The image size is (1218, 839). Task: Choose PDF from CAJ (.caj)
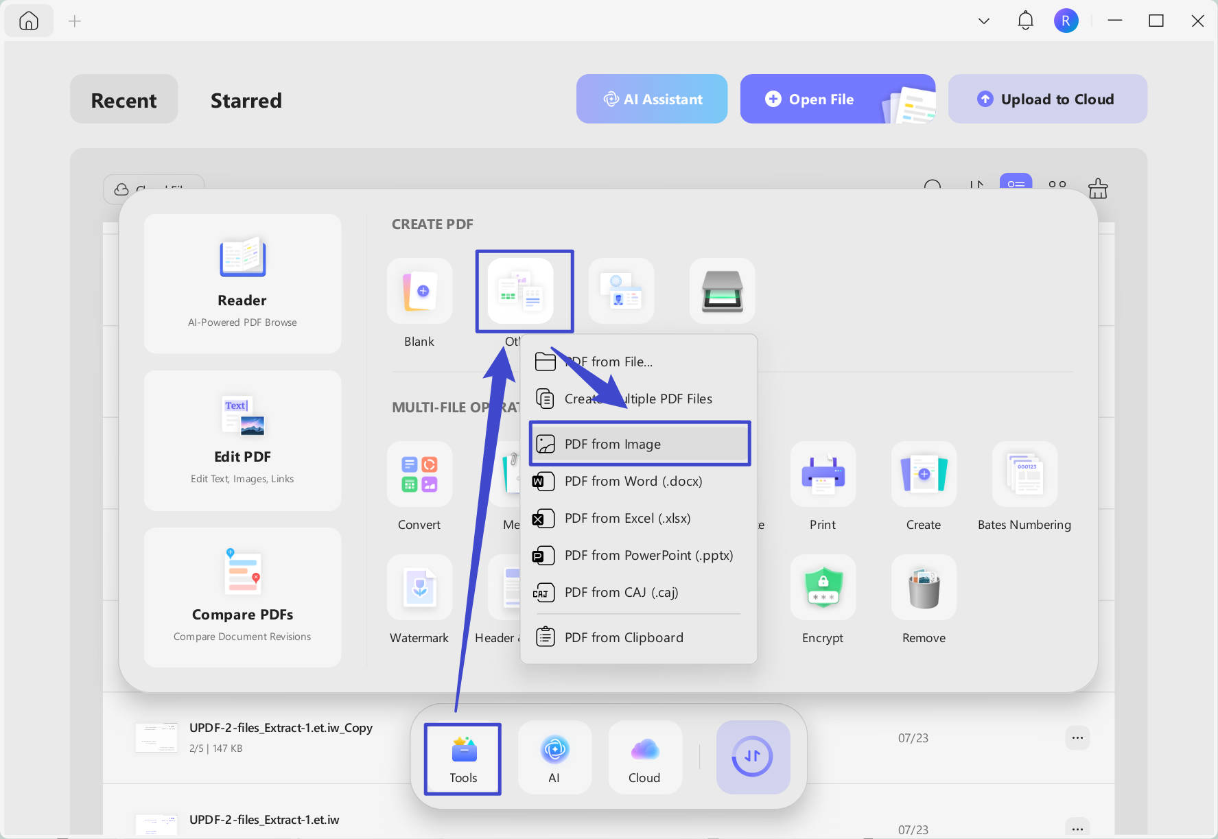[639, 592]
